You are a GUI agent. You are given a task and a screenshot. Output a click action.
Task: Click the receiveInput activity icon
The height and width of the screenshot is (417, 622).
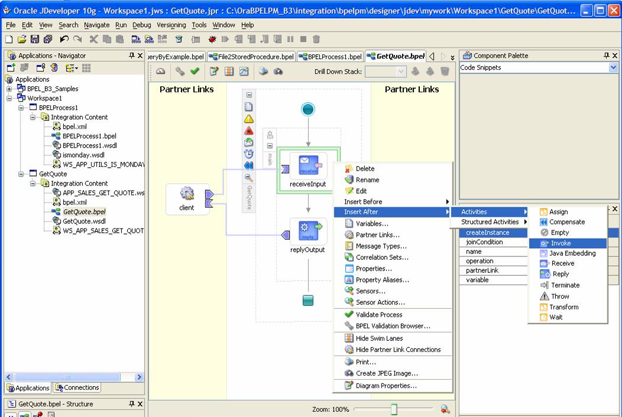tap(308, 165)
